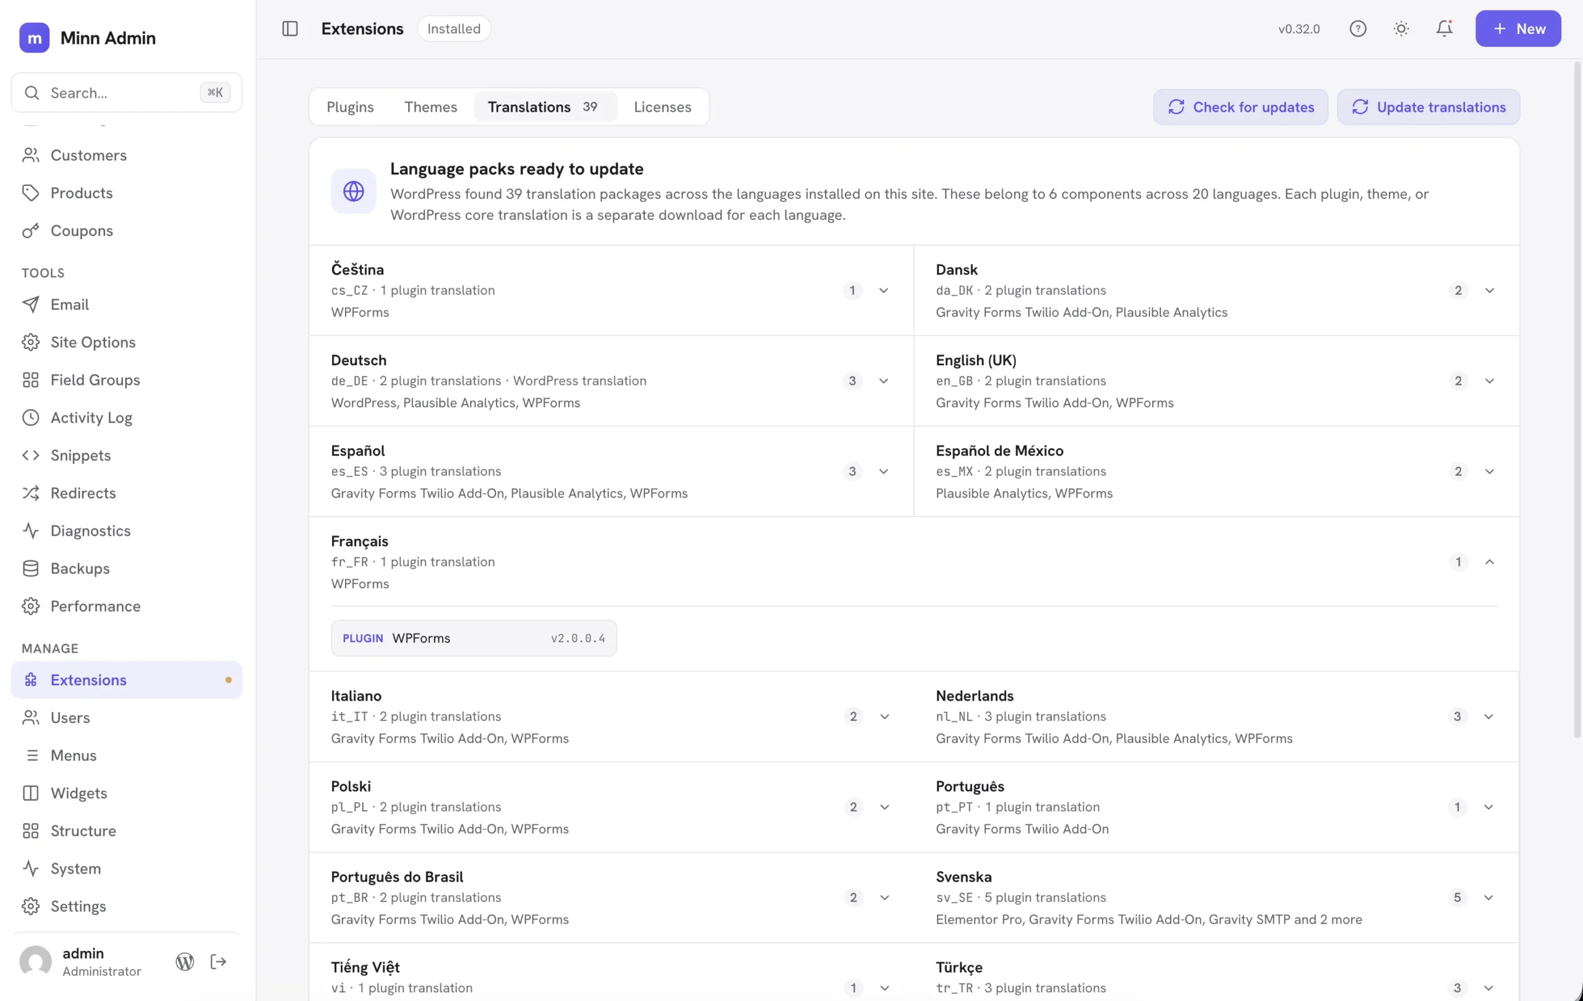
Task: Open Coupons in the sidebar
Action: click(x=126, y=231)
